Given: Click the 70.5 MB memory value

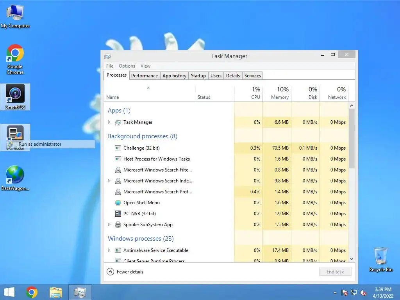Looking at the screenshot, I should [280, 148].
